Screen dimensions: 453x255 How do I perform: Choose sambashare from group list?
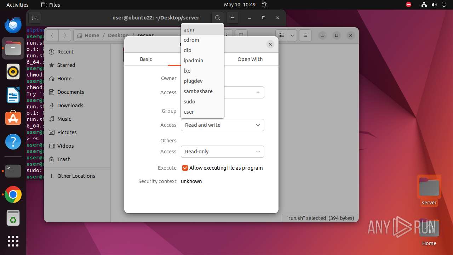[x=202, y=91]
